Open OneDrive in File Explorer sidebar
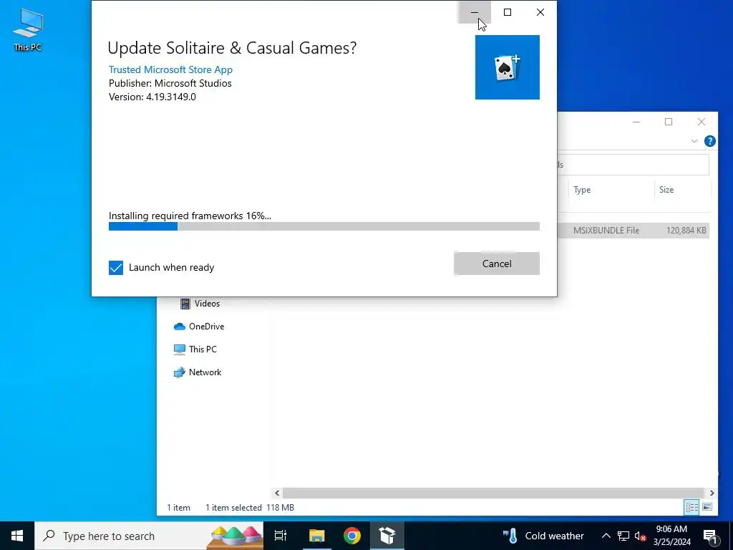 [x=206, y=327]
